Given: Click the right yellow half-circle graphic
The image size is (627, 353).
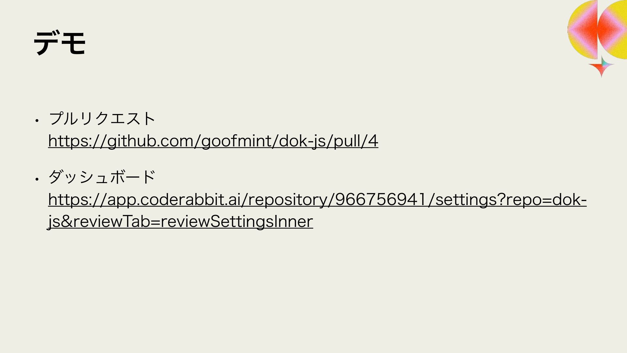Looking at the screenshot, I should coord(613,29).
